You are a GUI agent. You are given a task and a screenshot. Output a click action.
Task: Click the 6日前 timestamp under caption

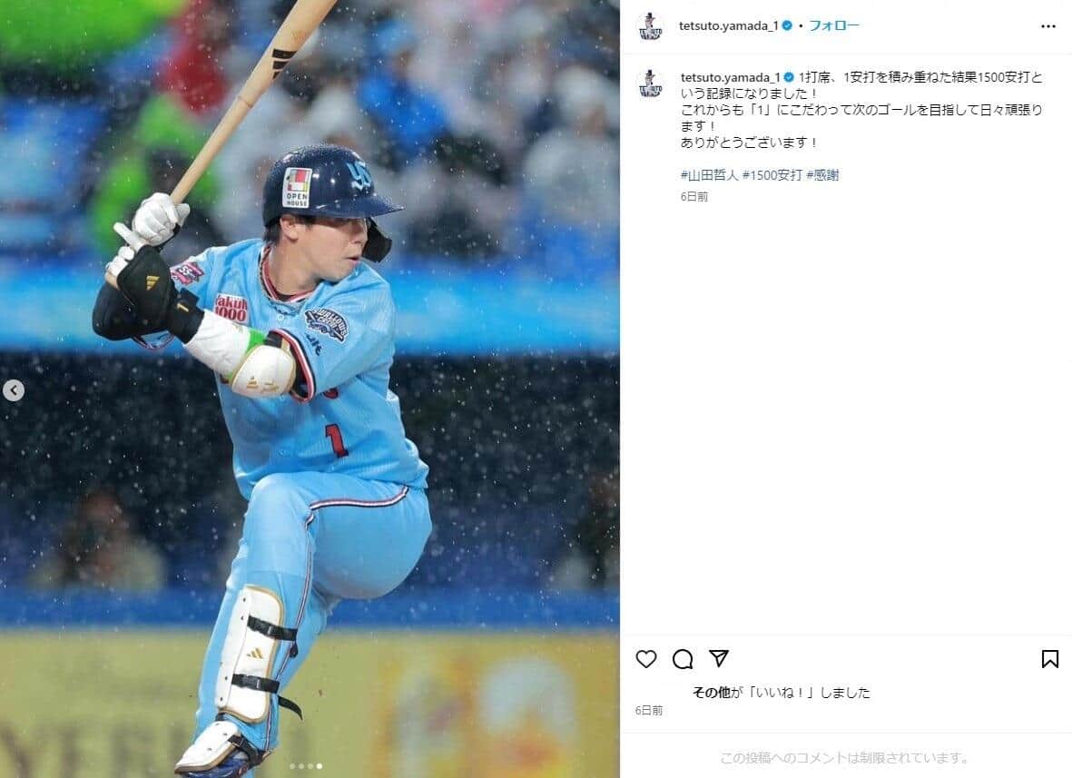693,197
